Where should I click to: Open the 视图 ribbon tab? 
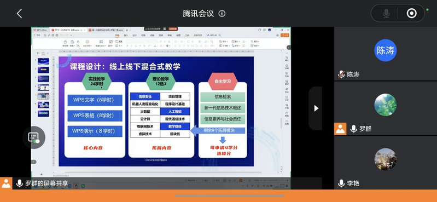coord(178,36)
